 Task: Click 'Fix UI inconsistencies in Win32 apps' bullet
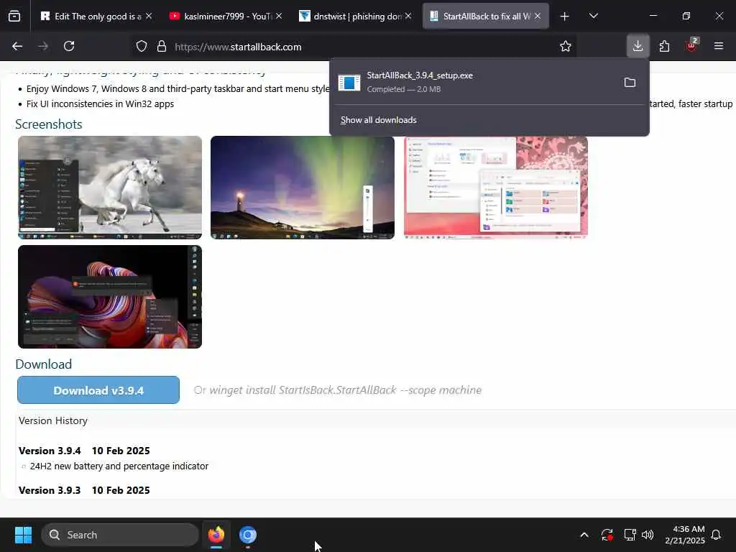pos(100,103)
